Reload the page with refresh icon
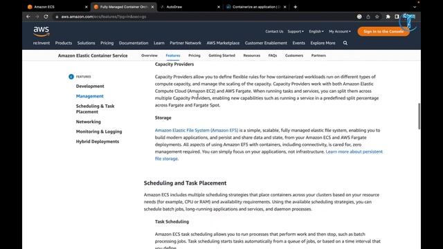This screenshot has height=249, width=443. (46, 17)
